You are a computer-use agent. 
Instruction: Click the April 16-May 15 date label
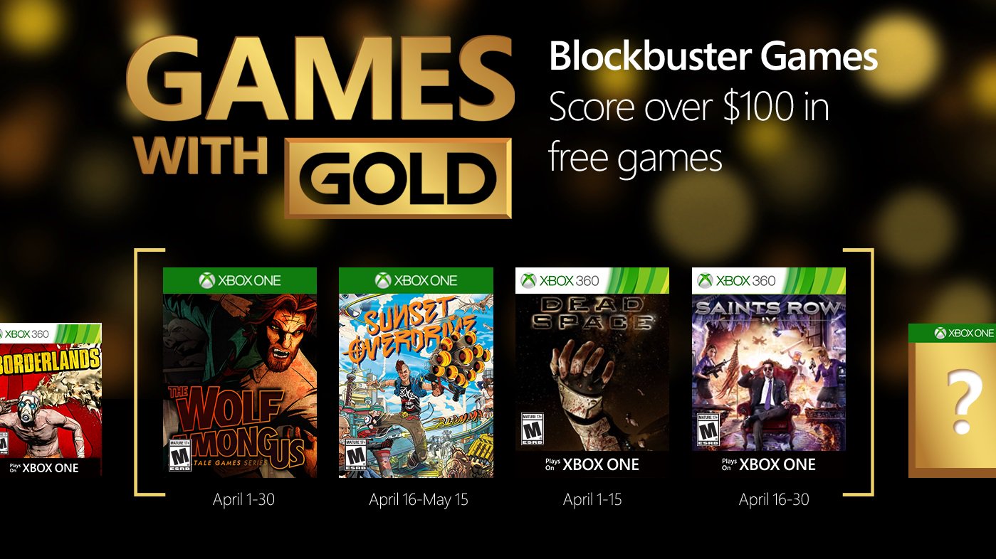click(x=419, y=499)
